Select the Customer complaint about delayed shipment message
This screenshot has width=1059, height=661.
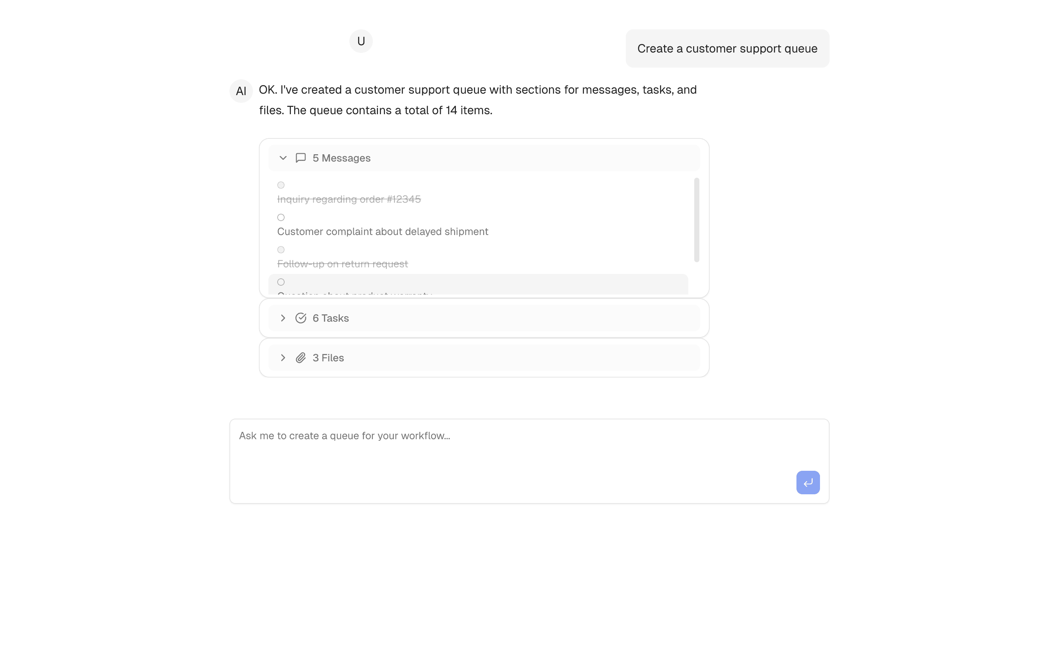click(382, 231)
